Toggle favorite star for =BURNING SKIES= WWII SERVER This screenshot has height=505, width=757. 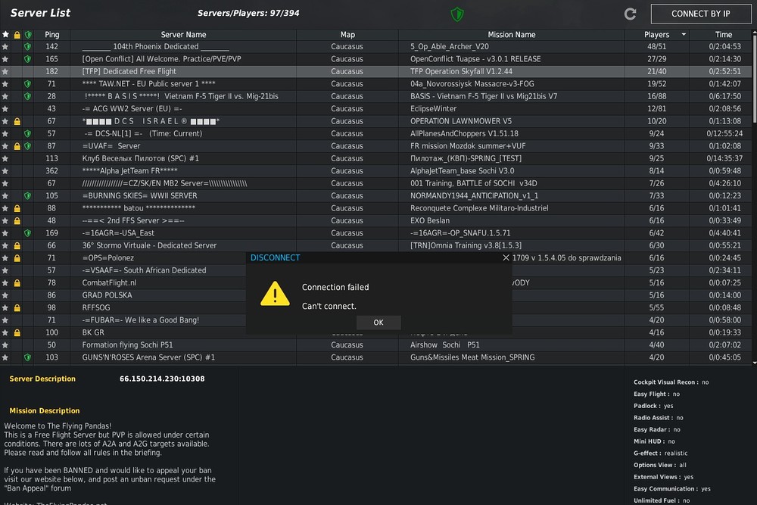pyautogui.click(x=5, y=195)
